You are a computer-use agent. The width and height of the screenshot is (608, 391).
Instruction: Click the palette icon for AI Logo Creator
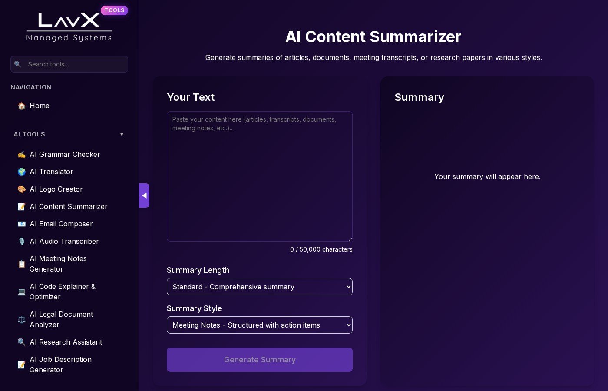coord(21,189)
